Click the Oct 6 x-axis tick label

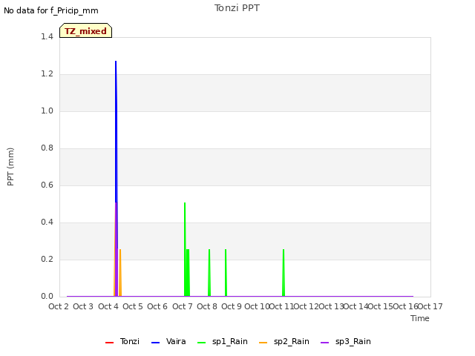click(x=157, y=306)
